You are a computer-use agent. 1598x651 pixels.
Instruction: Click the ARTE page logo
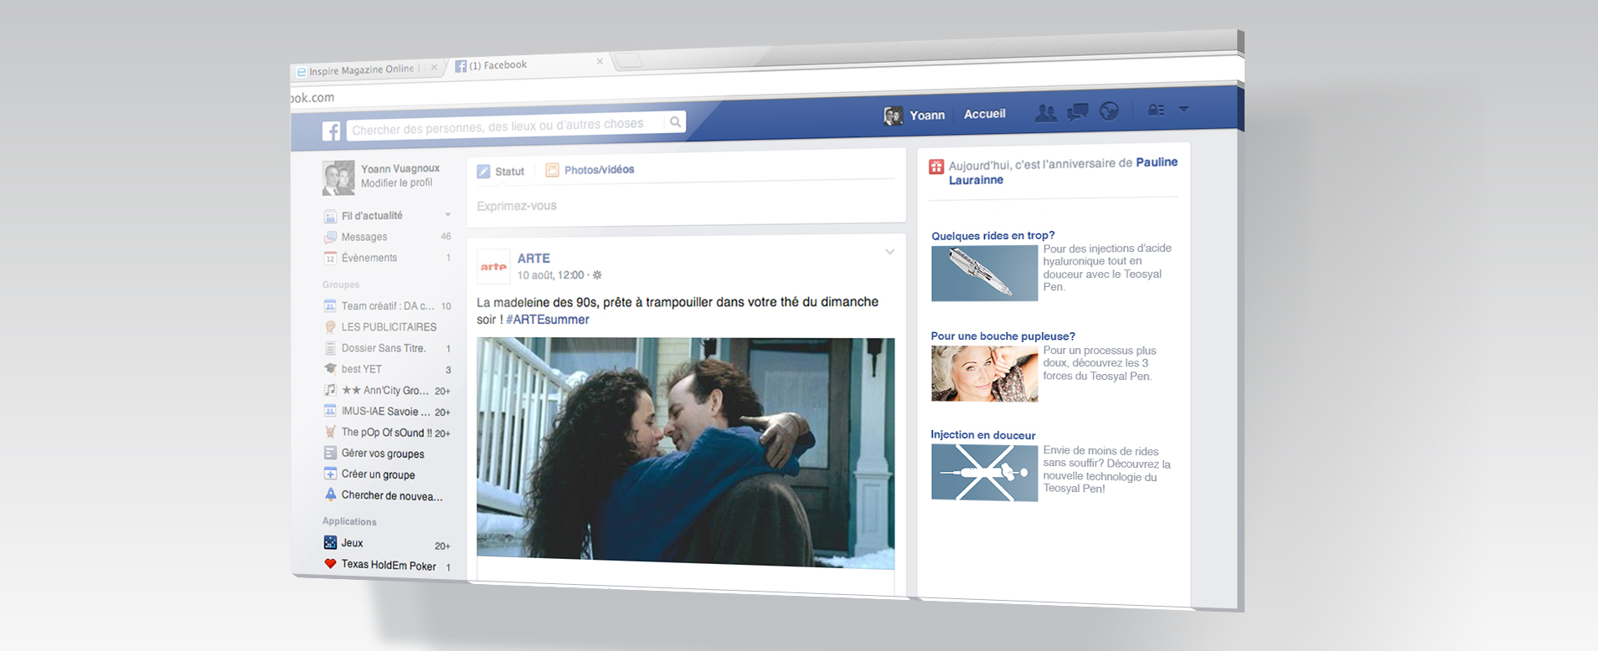tap(493, 267)
